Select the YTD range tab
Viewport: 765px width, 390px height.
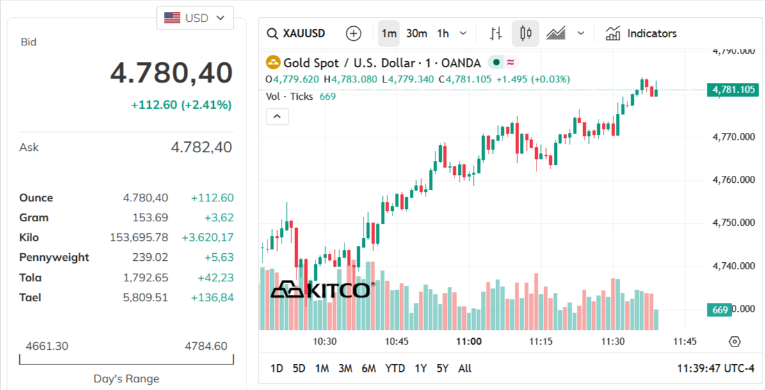[395, 368]
